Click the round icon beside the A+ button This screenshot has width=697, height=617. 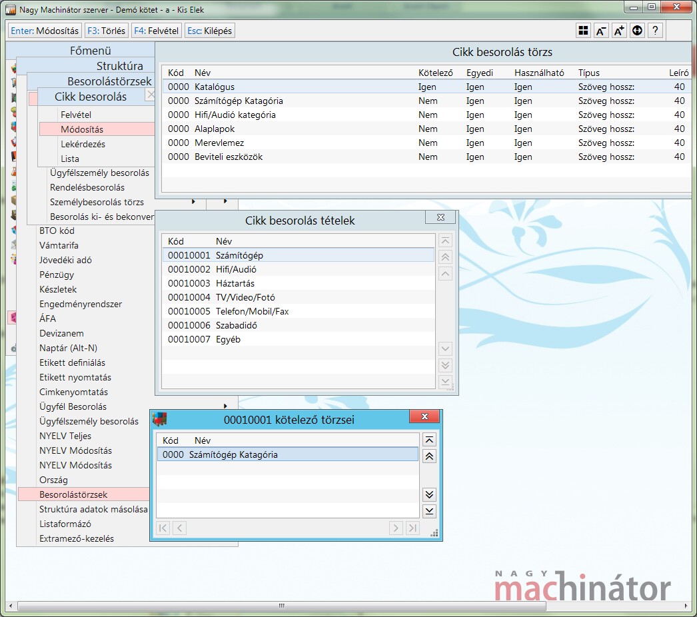[x=637, y=31]
